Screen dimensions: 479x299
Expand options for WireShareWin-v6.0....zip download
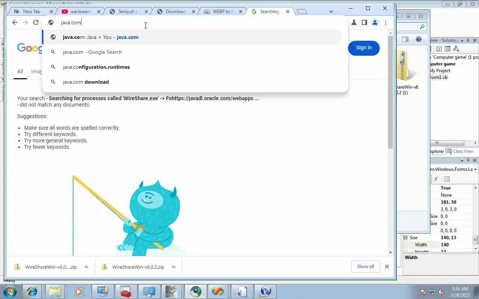click(x=86, y=267)
